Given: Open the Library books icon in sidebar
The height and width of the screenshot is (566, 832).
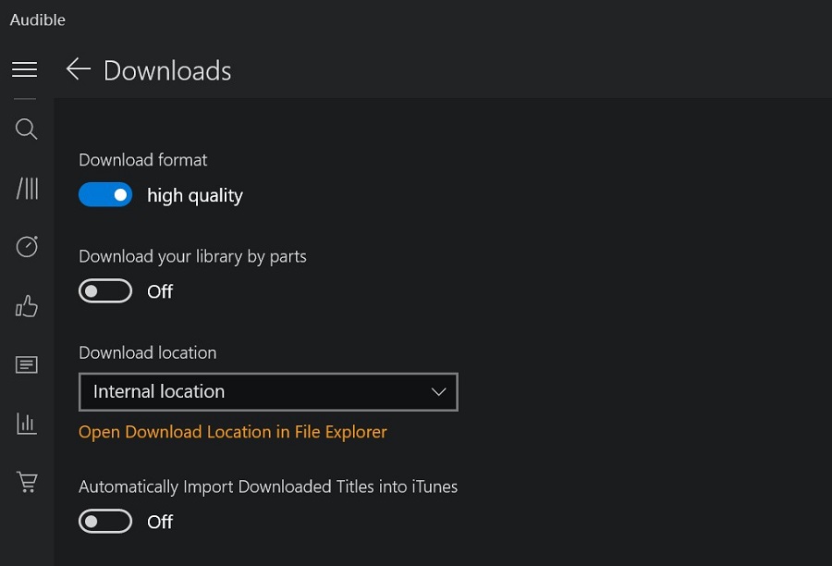Looking at the screenshot, I should pos(27,189).
